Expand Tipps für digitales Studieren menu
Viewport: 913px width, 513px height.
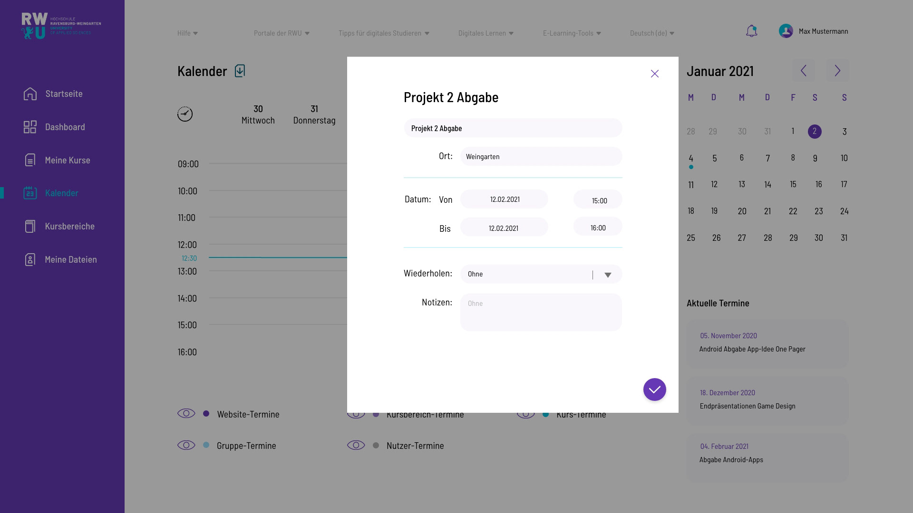(x=384, y=33)
